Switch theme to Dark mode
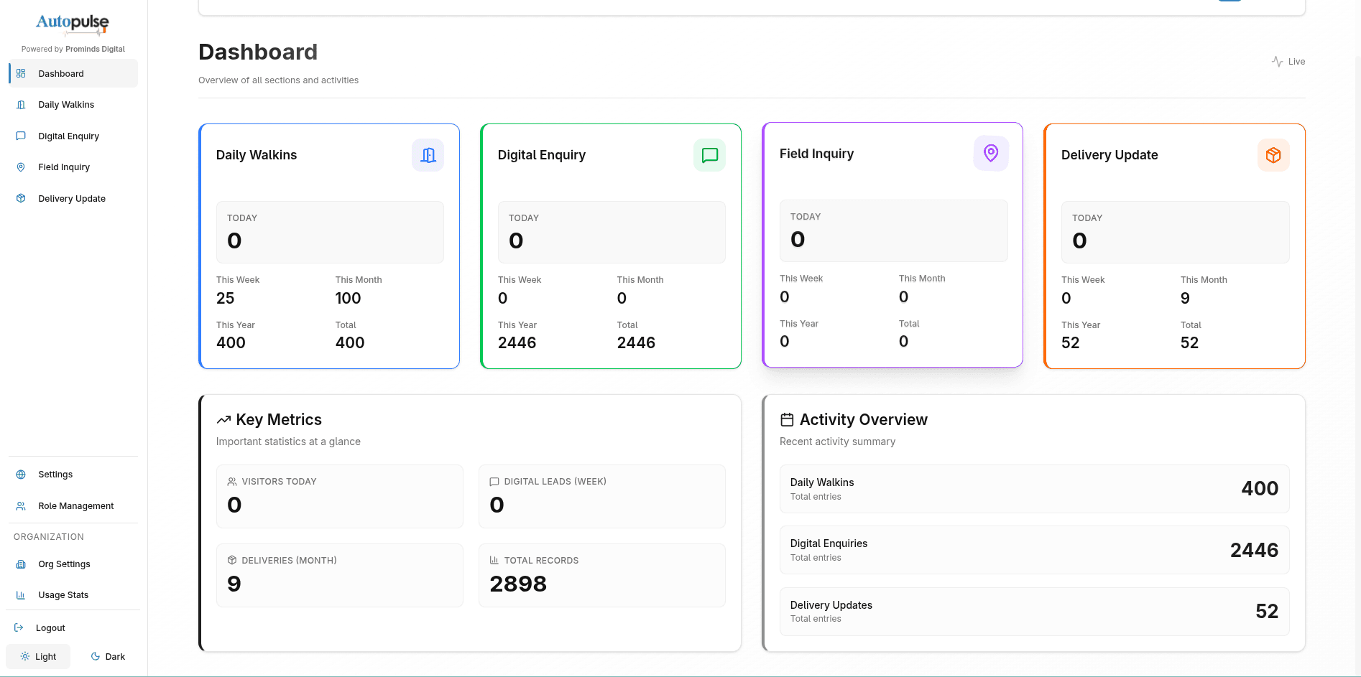Image resolution: width=1361 pixels, height=677 pixels. click(107, 656)
